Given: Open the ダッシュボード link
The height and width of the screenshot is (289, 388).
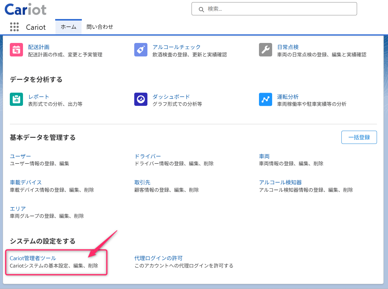Looking at the screenshot, I should coord(171,97).
